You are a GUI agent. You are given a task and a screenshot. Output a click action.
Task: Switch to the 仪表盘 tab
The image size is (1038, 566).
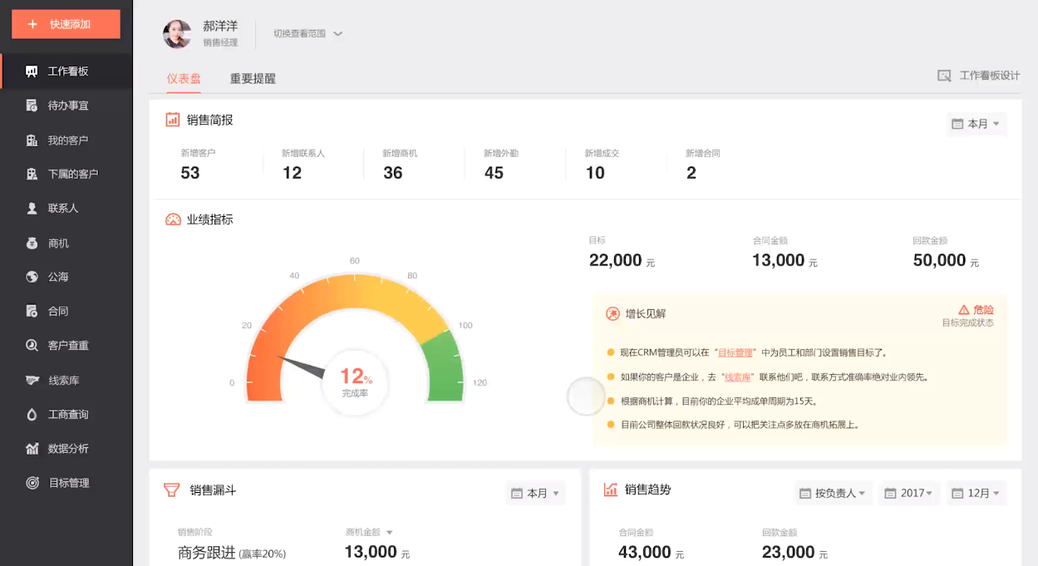point(184,78)
